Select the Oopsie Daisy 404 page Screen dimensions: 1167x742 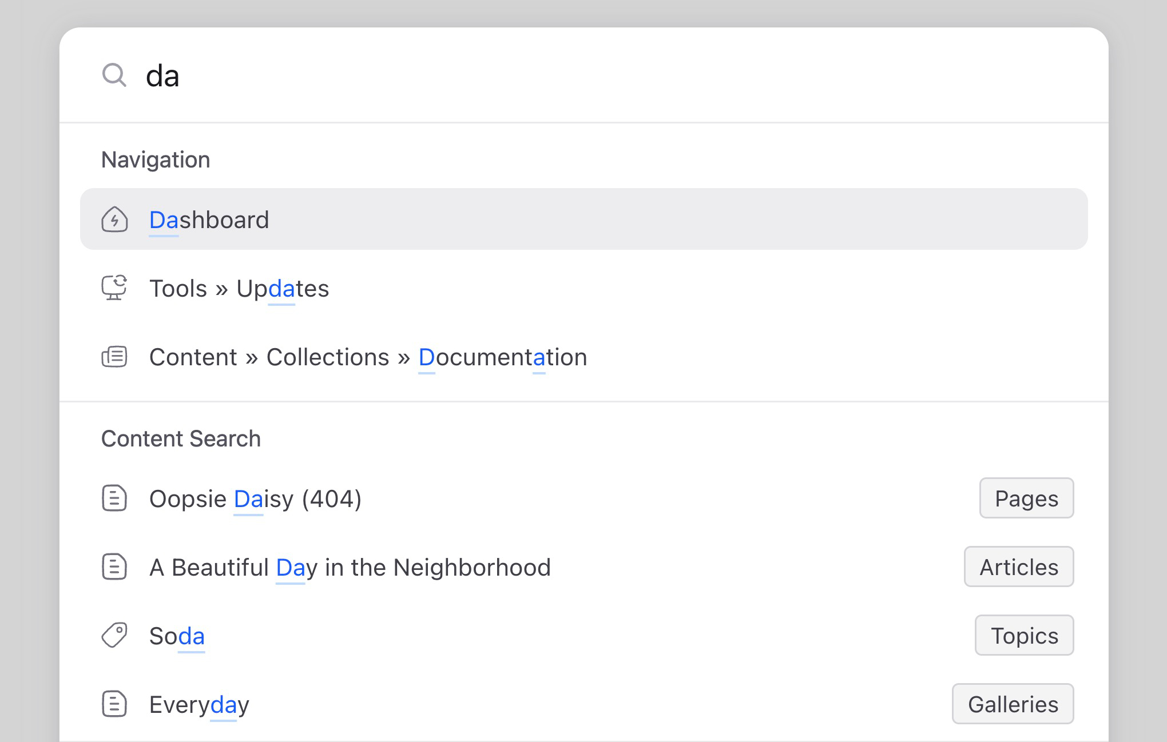255,498
